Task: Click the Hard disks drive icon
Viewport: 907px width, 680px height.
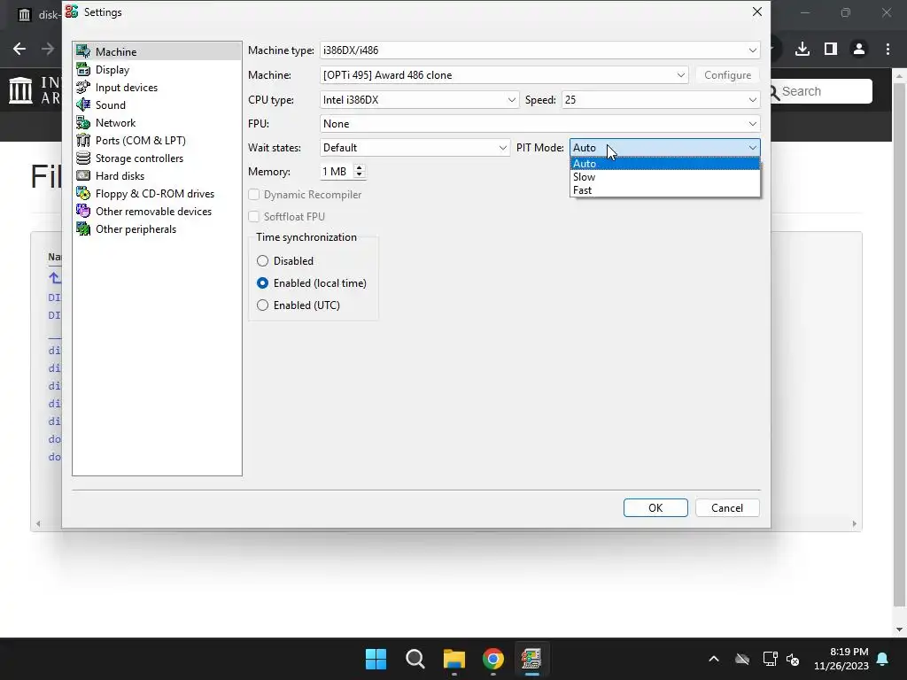Action: pos(83,176)
